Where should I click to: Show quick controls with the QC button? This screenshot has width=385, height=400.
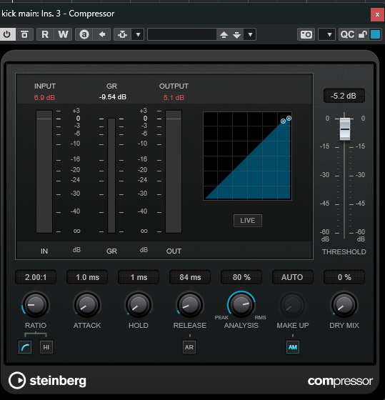[x=347, y=34]
